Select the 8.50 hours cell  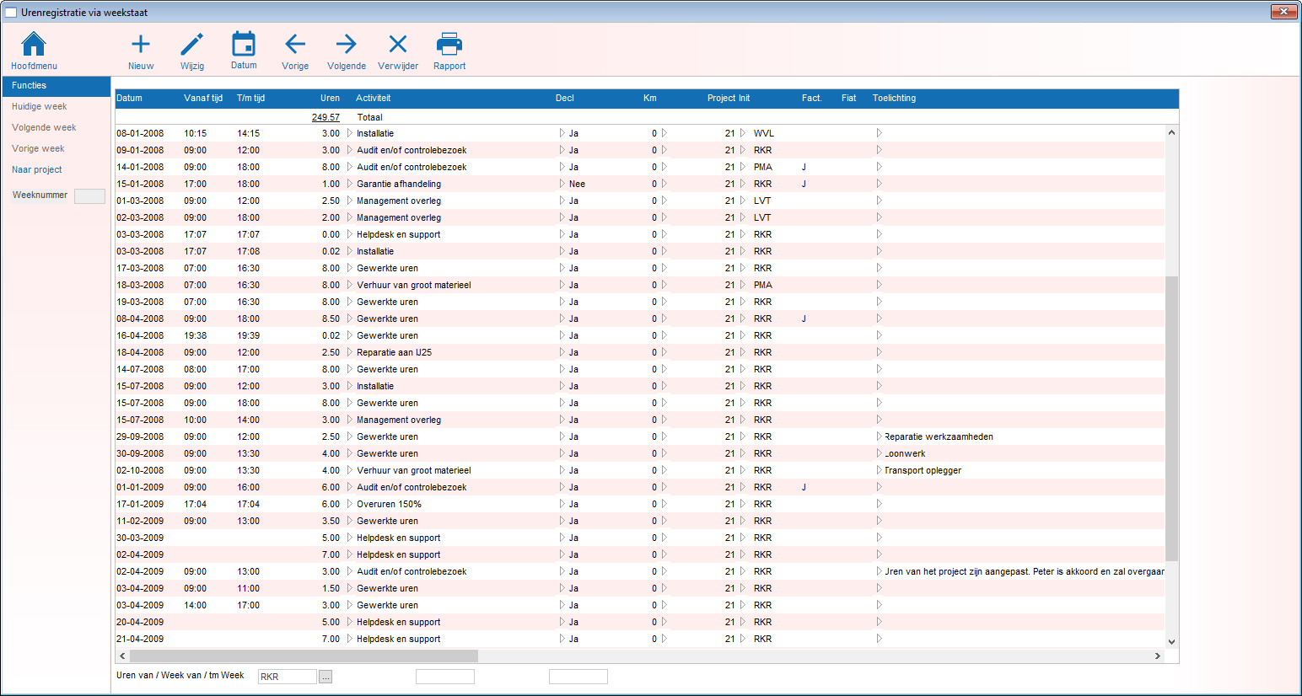tap(331, 319)
